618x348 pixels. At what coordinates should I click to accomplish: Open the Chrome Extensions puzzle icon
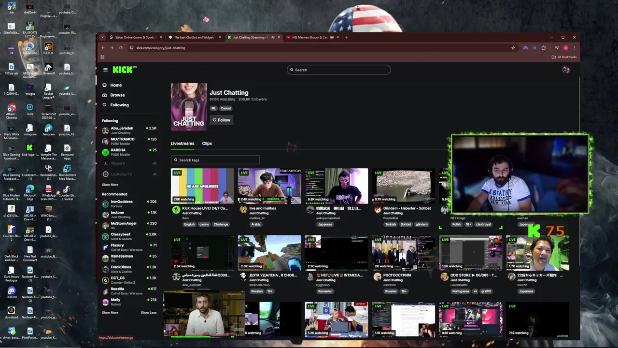coord(544,48)
